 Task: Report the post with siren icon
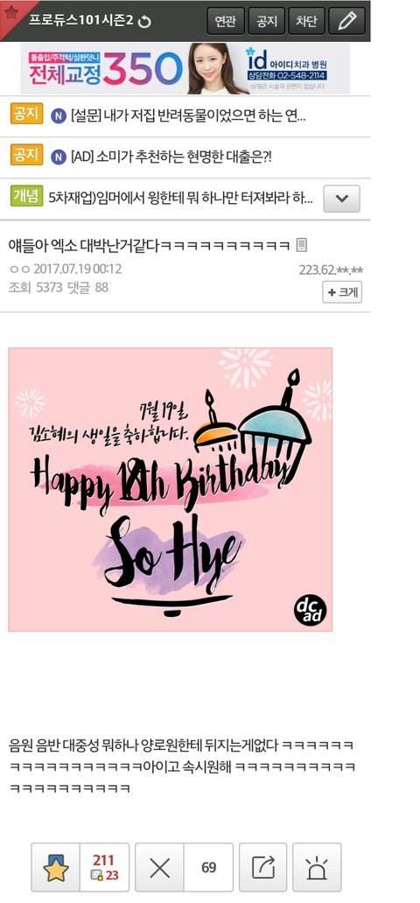click(317, 867)
